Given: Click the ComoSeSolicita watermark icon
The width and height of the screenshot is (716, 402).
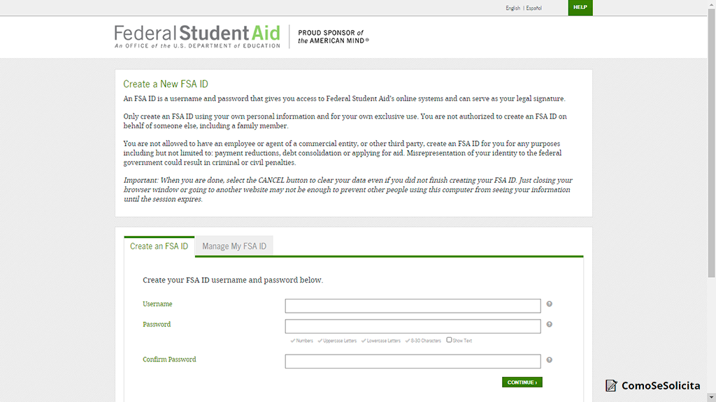Looking at the screenshot, I should [612, 385].
